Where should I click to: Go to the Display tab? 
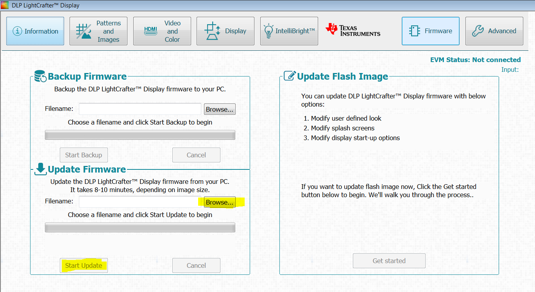pyautogui.click(x=225, y=31)
